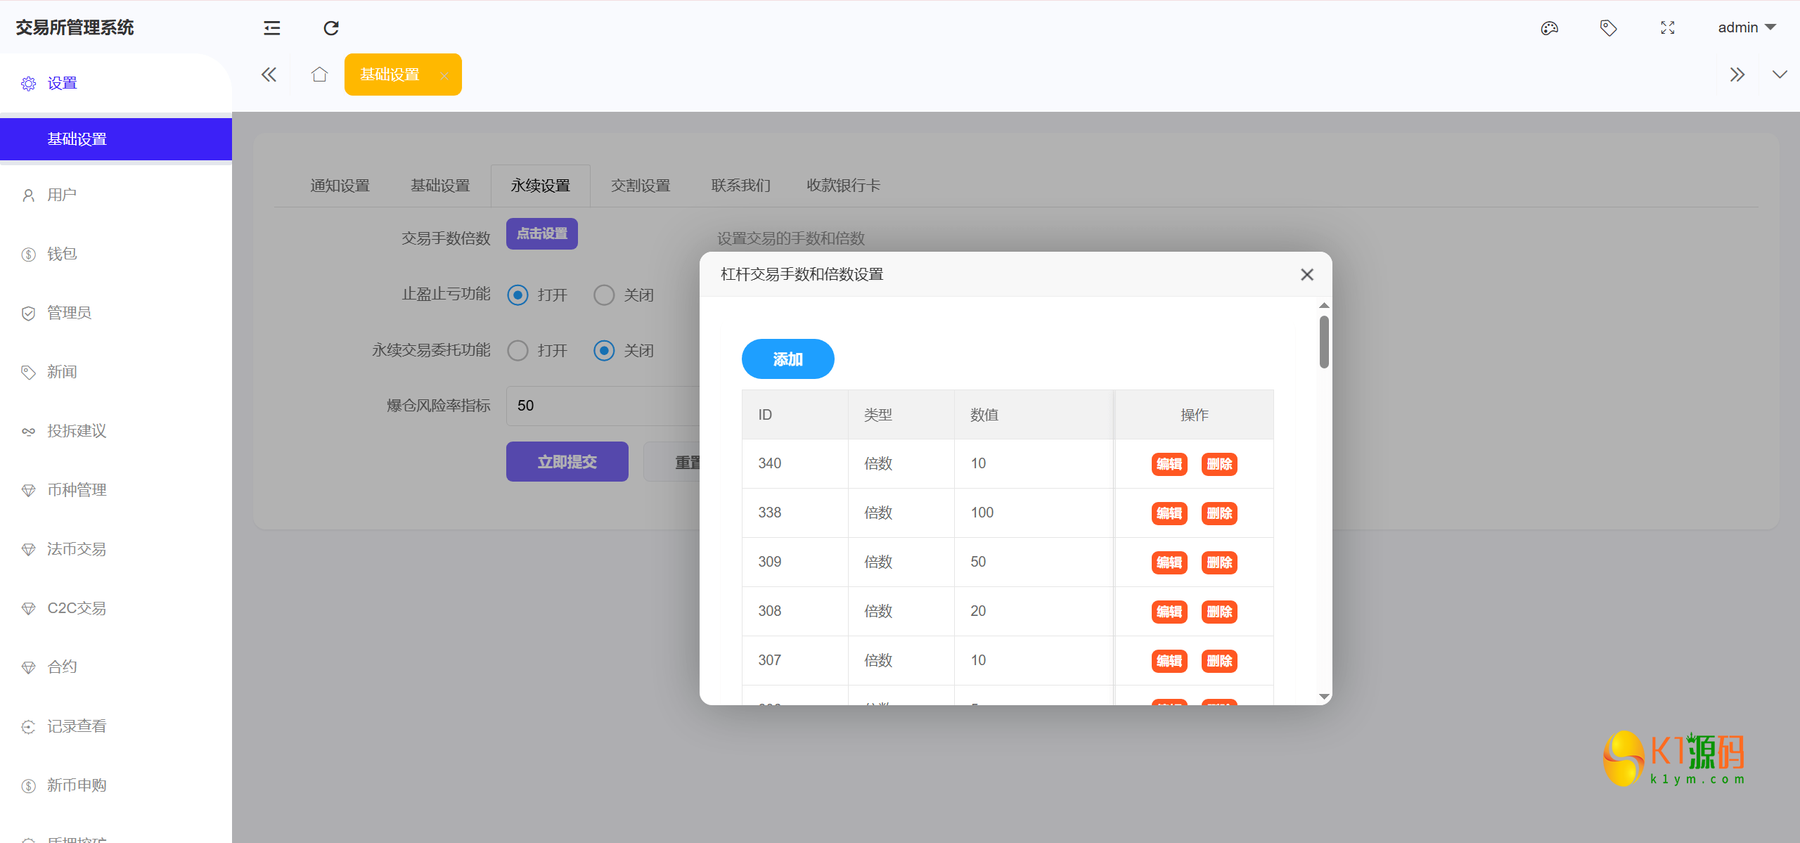Image resolution: width=1800 pixels, height=843 pixels.
Task: Open the theme palette settings icon
Action: (1549, 27)
